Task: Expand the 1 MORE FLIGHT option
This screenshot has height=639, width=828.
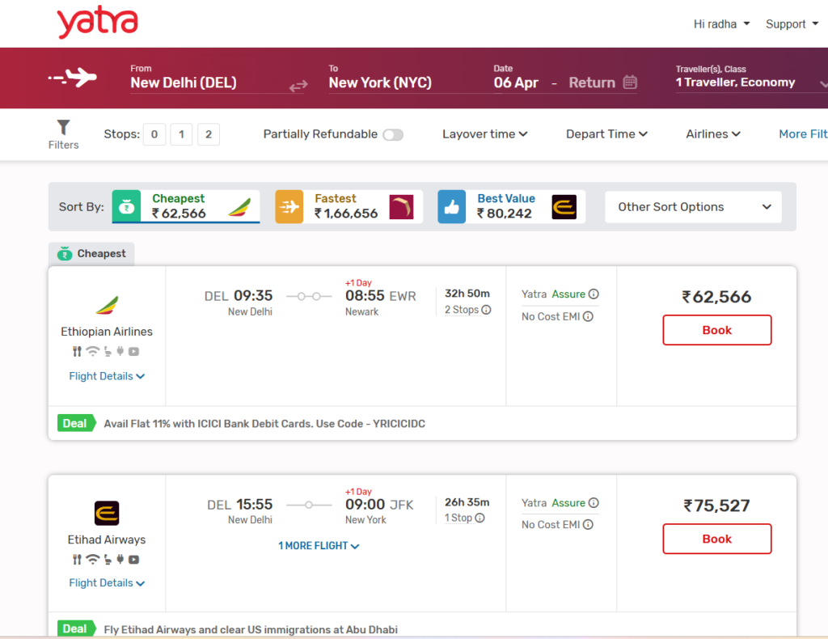Action: pyautogui.click(x=319, y=545)
